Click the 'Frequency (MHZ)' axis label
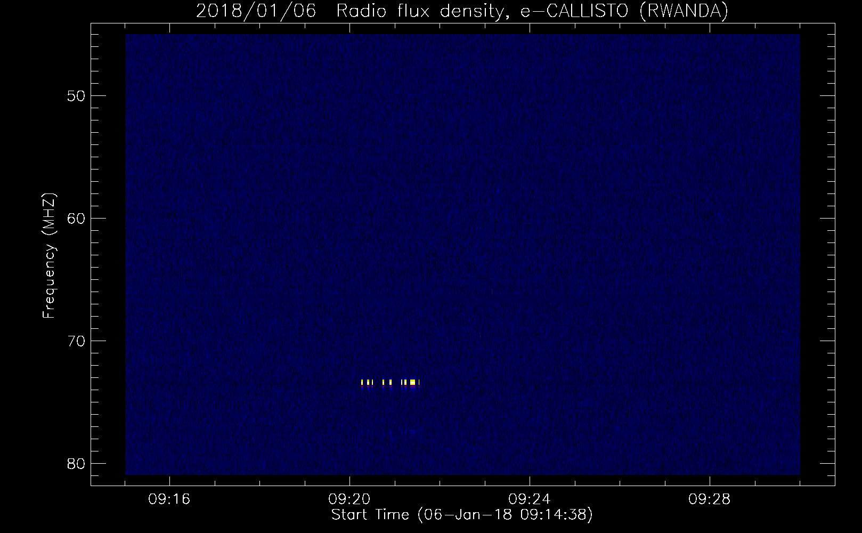 point(49,256)
